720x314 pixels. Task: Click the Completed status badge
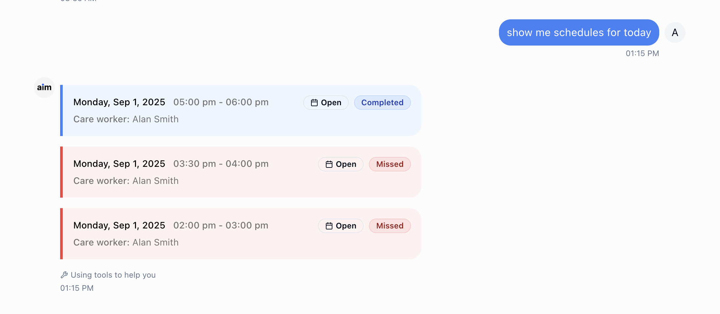click(382, 103)
